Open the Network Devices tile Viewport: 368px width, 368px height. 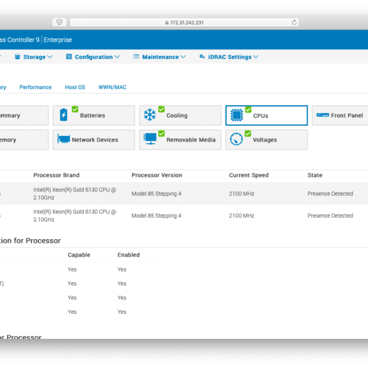[94, 140]
